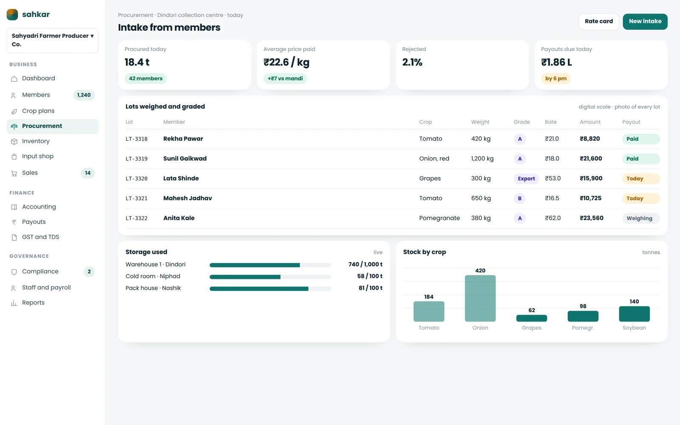The width and height of the screenshot is (680, 425).
Task: Click the Reports bar chart icon
Action: [x=14, y=303]
